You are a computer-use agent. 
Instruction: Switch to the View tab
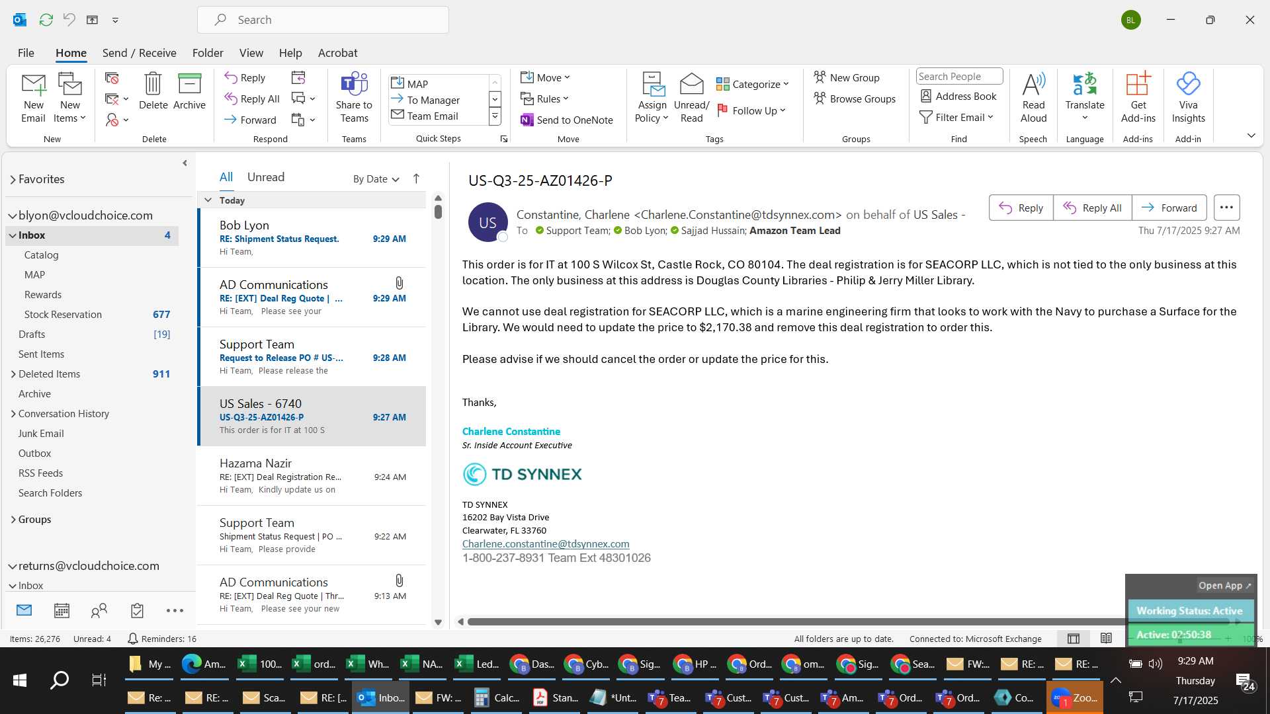click(251, 53)
